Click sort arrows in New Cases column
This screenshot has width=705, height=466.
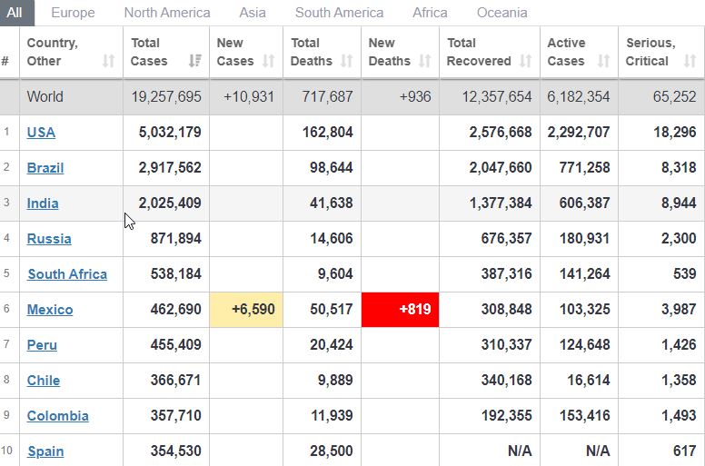[268, 61]
